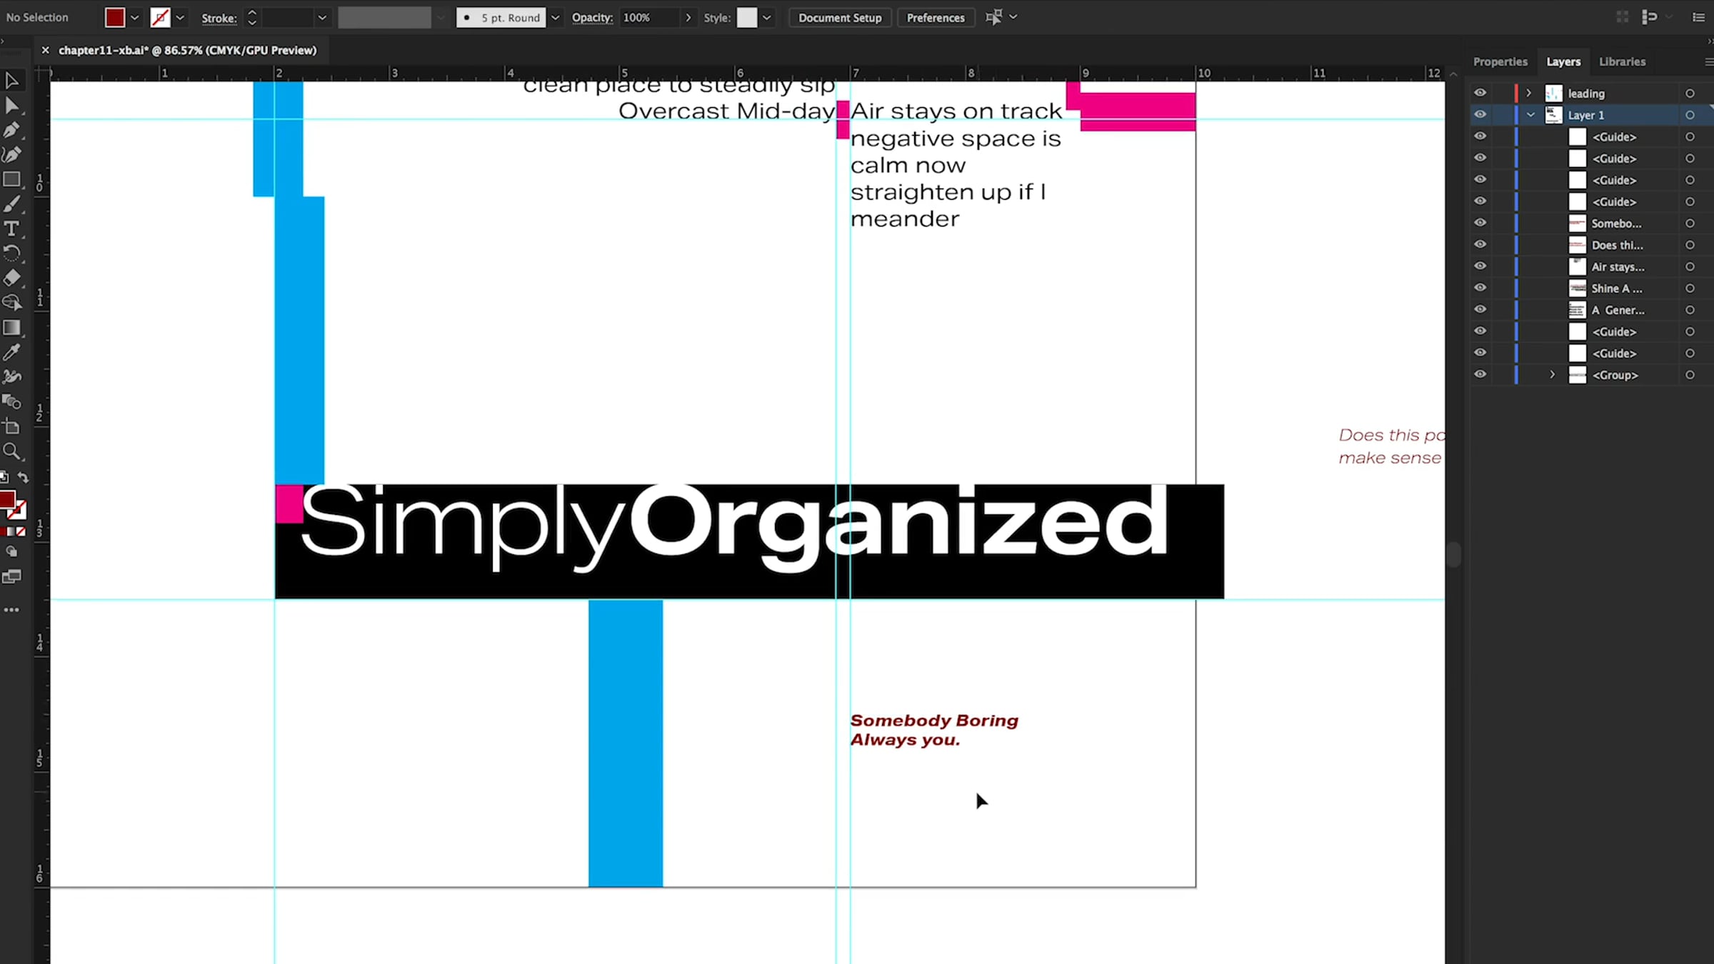Hide the leading layer

(x=1480, y=93)
